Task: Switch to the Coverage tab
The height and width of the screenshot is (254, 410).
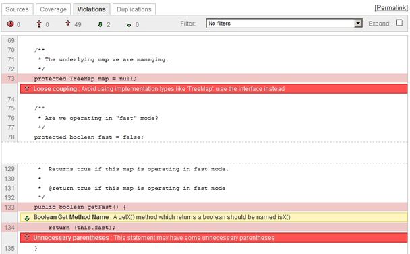Action: point(53,9)
